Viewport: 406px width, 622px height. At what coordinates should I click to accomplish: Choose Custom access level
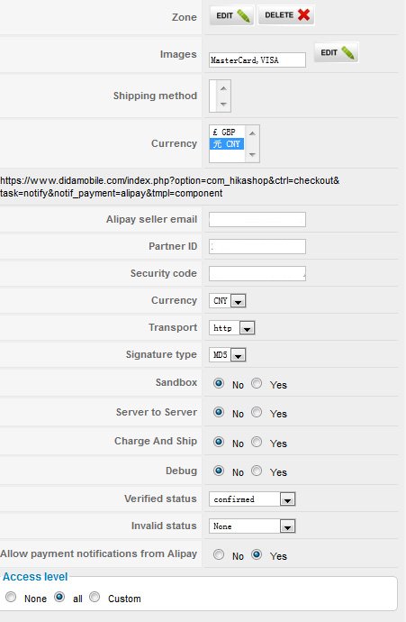(x=95, y=597)
